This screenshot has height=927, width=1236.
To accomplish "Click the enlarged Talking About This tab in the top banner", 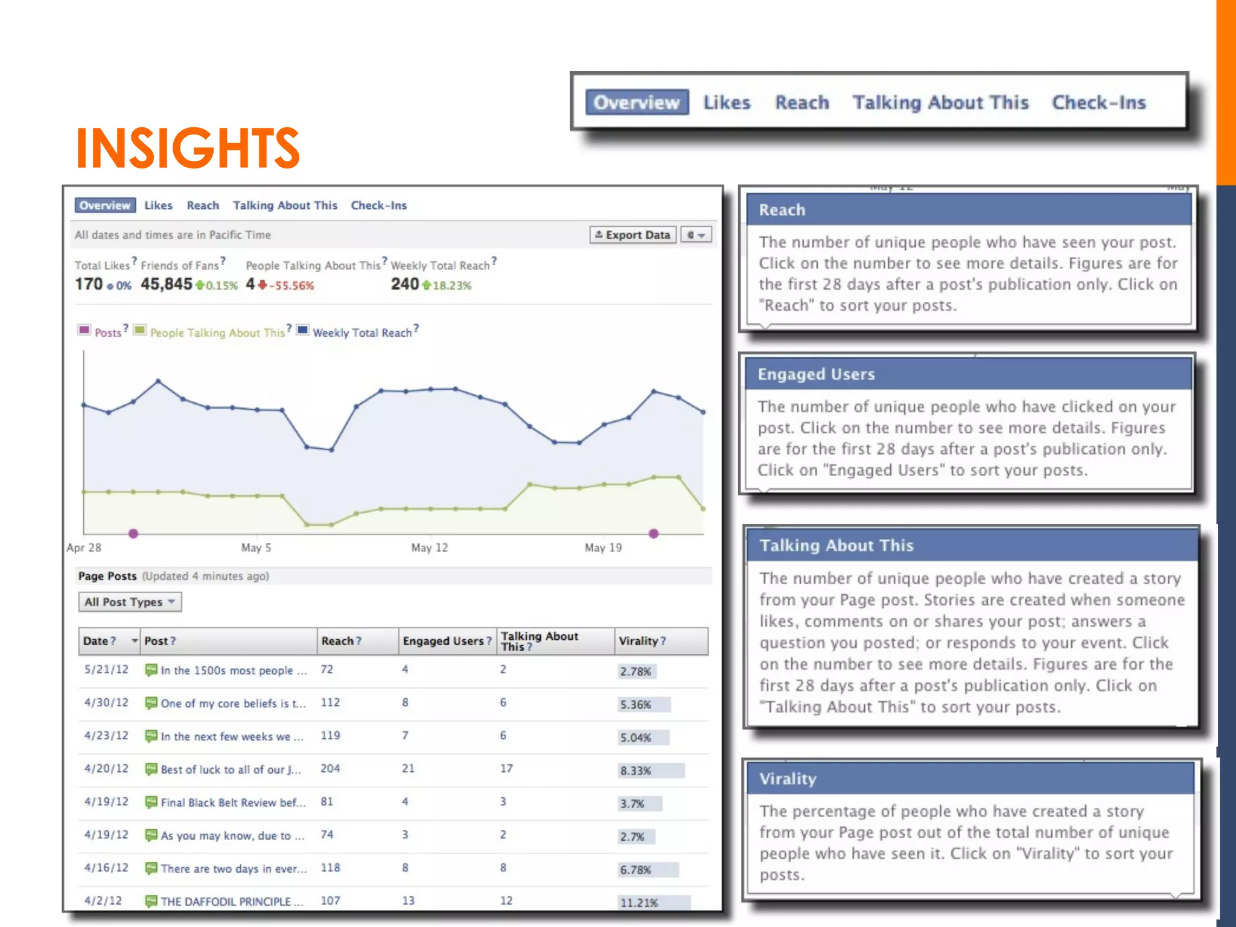I will (940, 103).
